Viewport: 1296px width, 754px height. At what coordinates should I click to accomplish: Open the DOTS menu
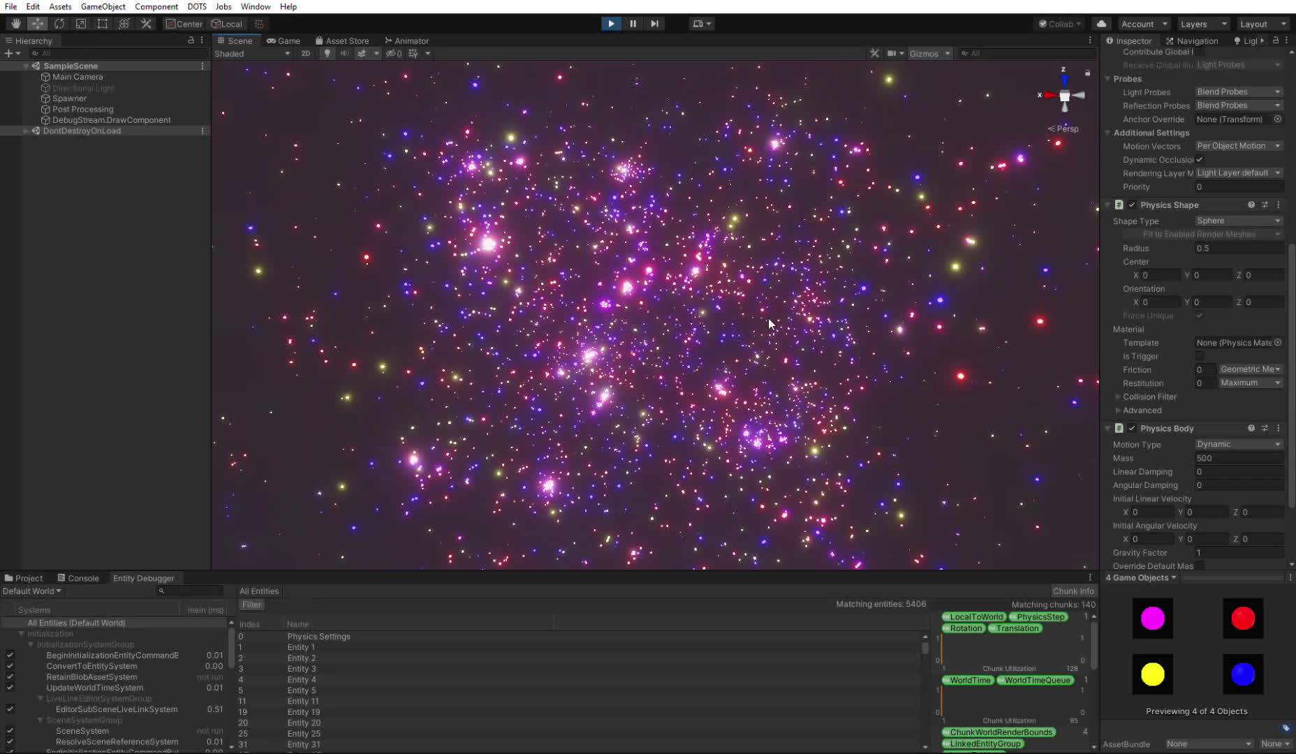(196, 6)
